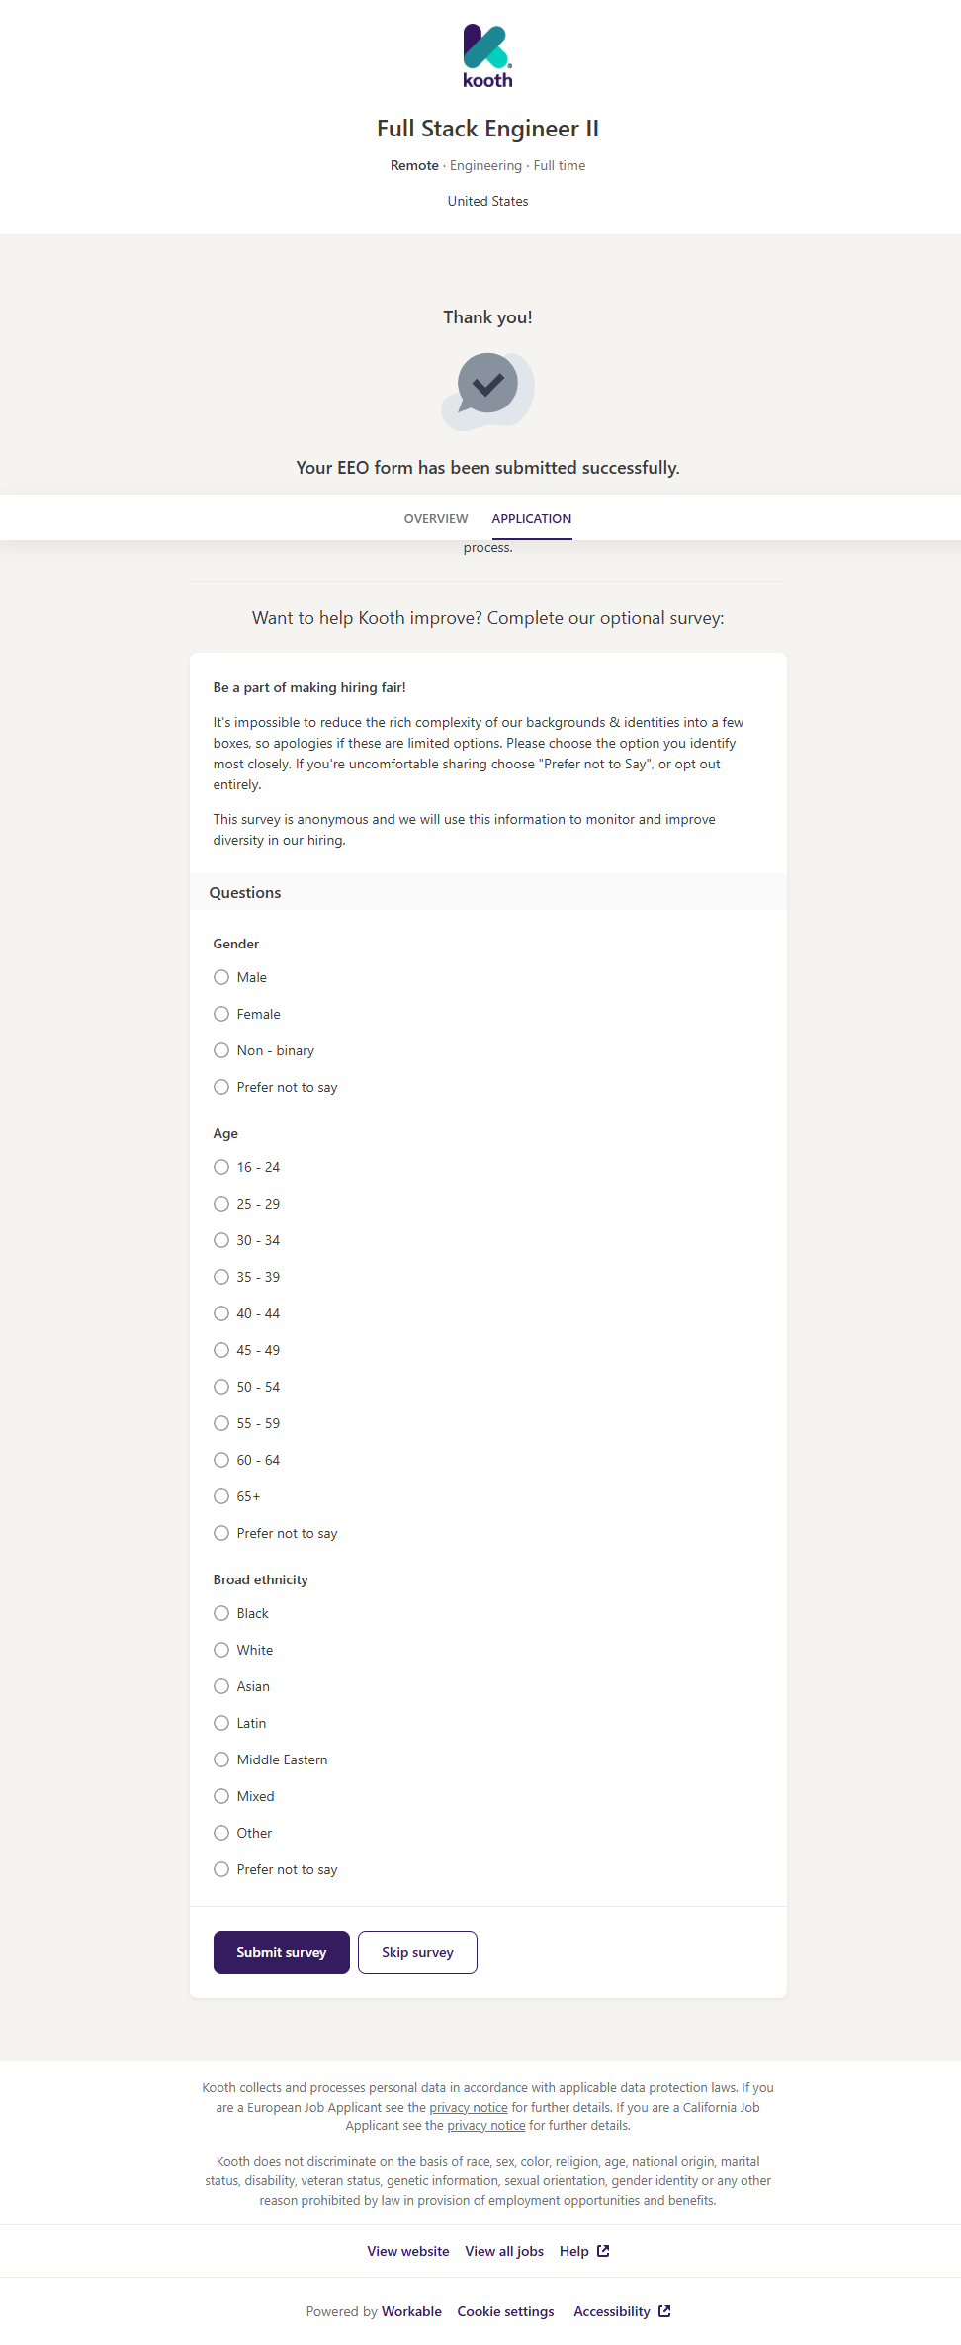The image size is (961, 2345).
Task: Open the Application tab
Action: (x=532, y=518)
